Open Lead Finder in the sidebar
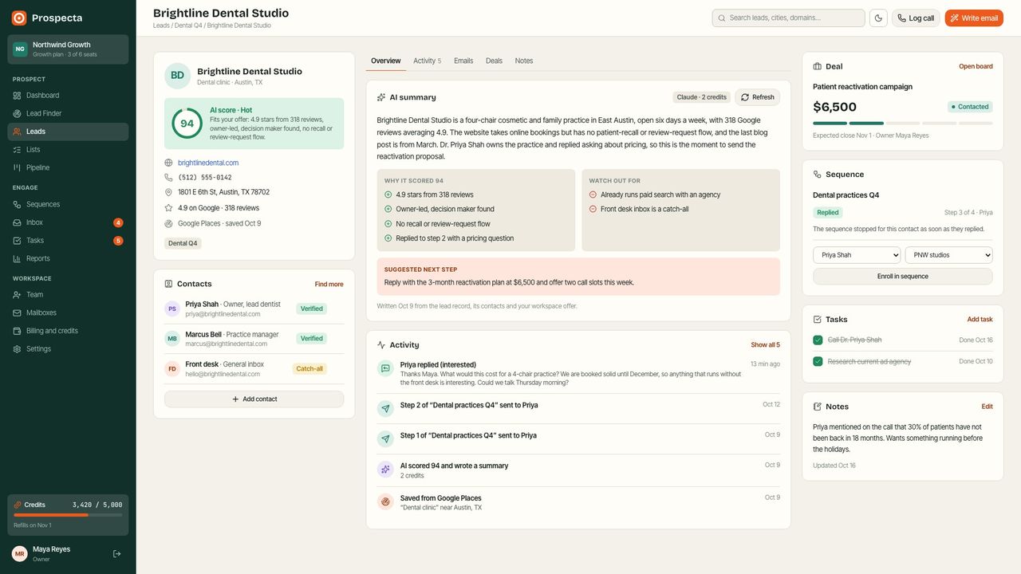Screen dimensions: 1021x574 (x=68, y=113)
